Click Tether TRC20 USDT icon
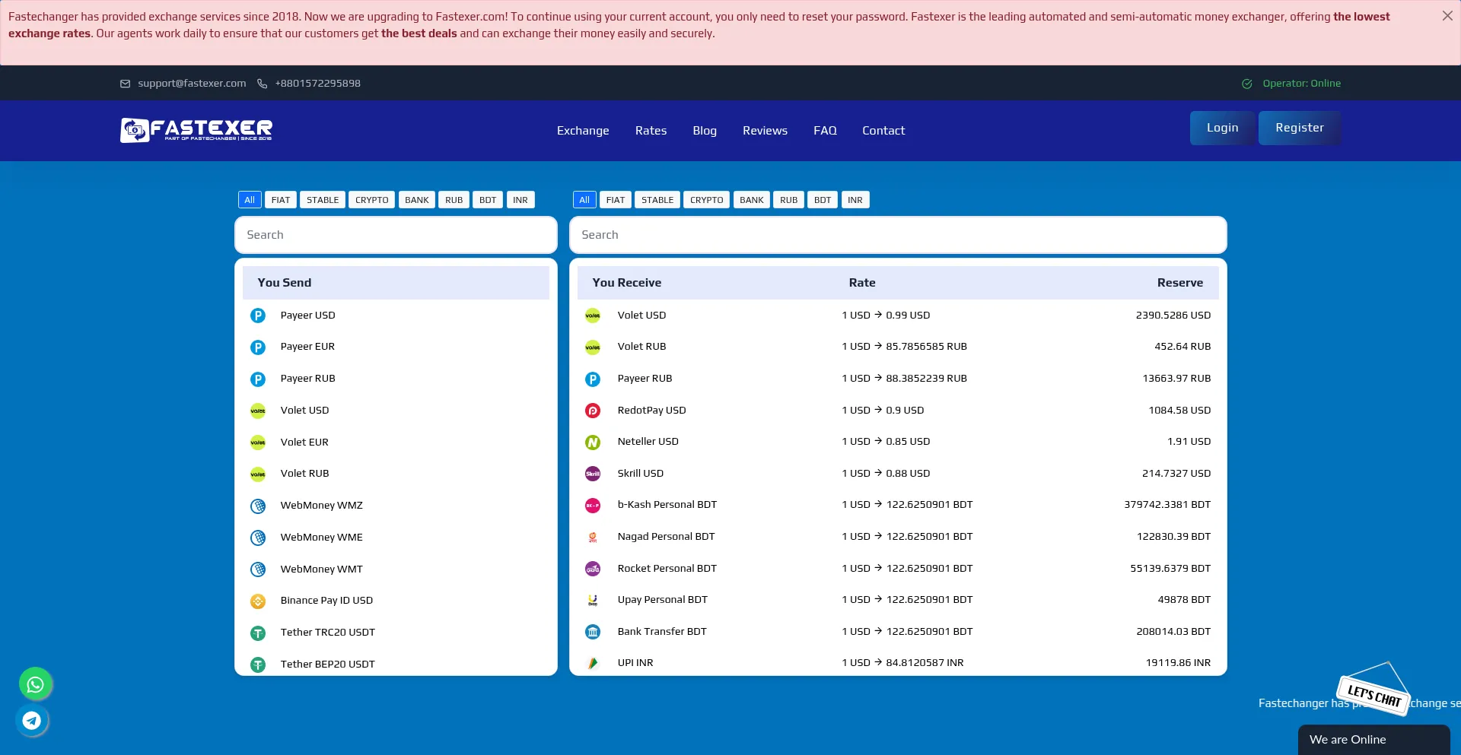 point(258,633)
